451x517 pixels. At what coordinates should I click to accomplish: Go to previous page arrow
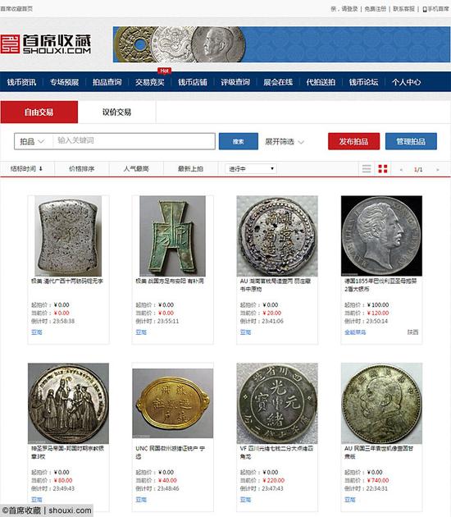(x=401, y=170)
